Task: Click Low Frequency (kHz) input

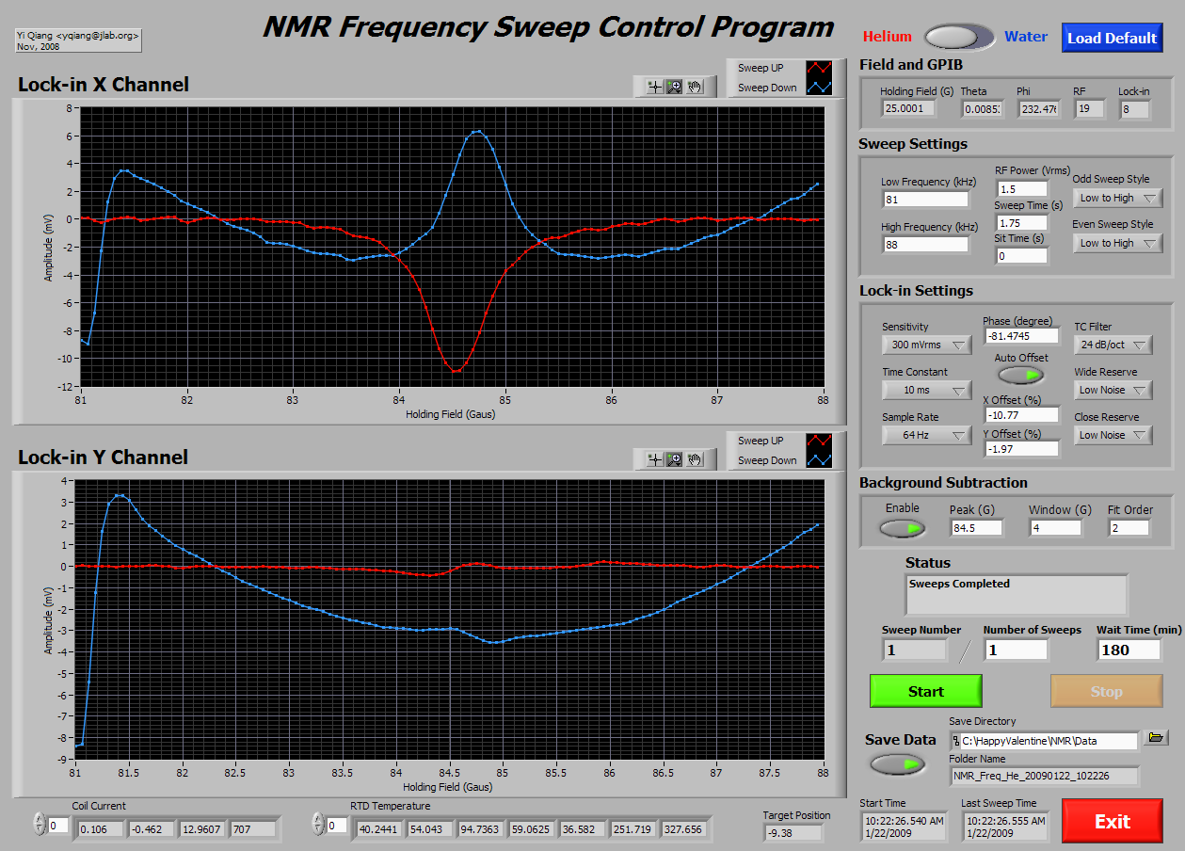Action: pos(925,199)
